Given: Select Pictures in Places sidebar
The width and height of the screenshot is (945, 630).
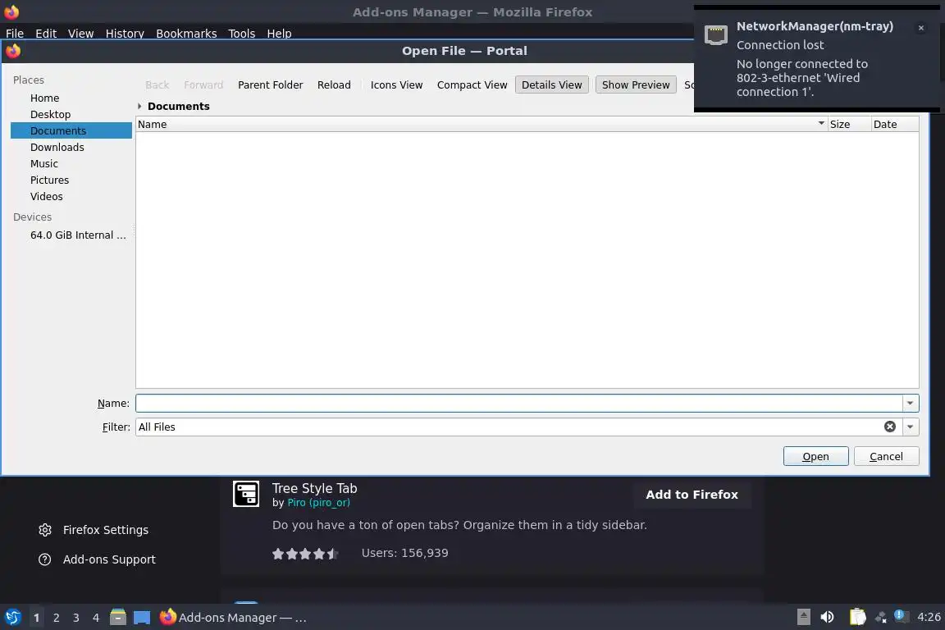Looking at the screenshot, I should click(x=71, y=180).
